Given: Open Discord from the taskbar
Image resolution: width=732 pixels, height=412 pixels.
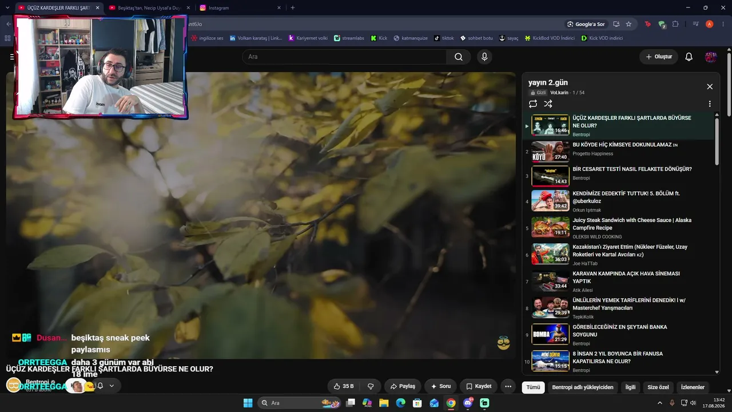Looking at the screenshot, I should 468,403.
